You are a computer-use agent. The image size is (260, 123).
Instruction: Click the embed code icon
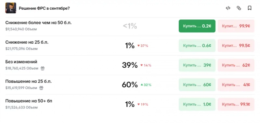tap(228, 8)
